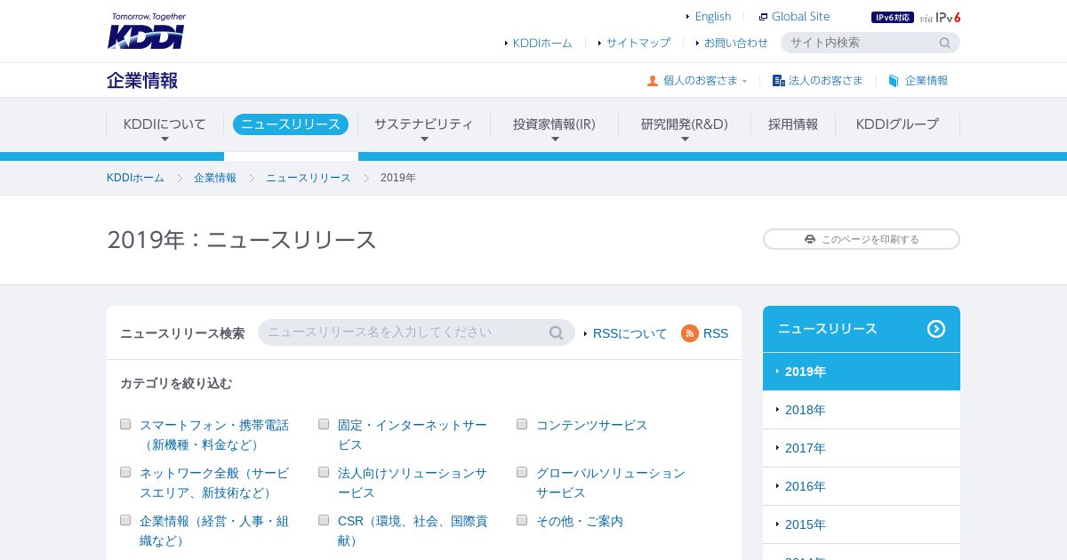Open サイトマップ link
The width and height of the screenshot is (1067, 560).
tap(638, 43)
